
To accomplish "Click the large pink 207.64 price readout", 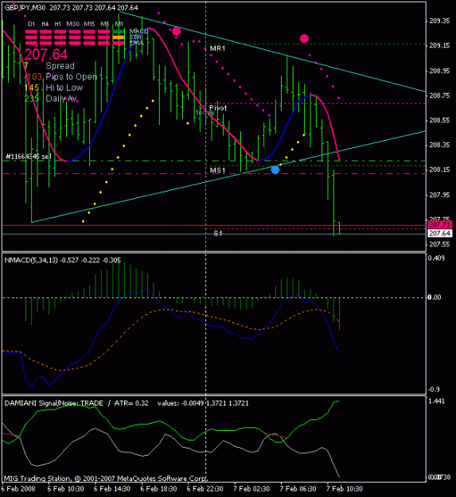I will pyautogui.click(x=46, y=55).
